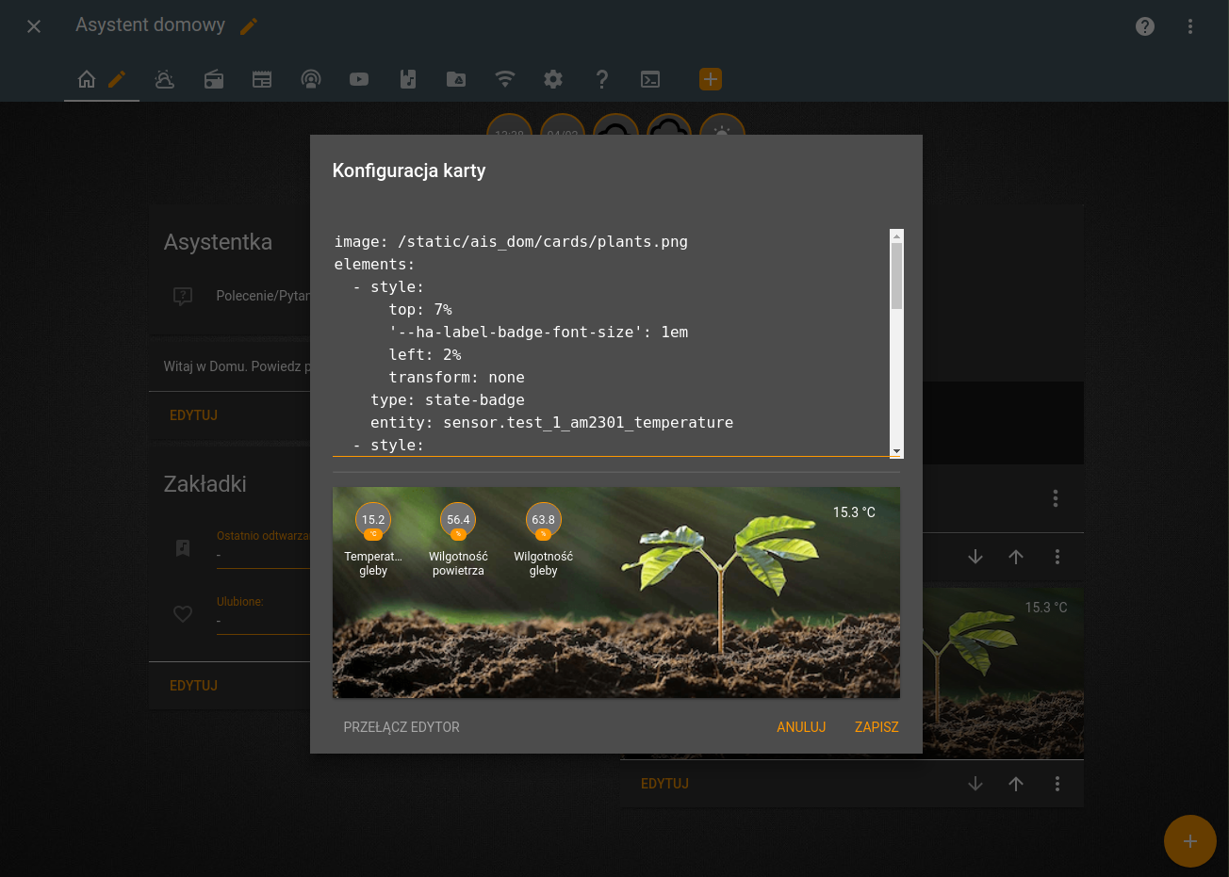Click ZAPISZ to save card
The height and width of the screenshot is (877, 1229).
coord(877,727)
